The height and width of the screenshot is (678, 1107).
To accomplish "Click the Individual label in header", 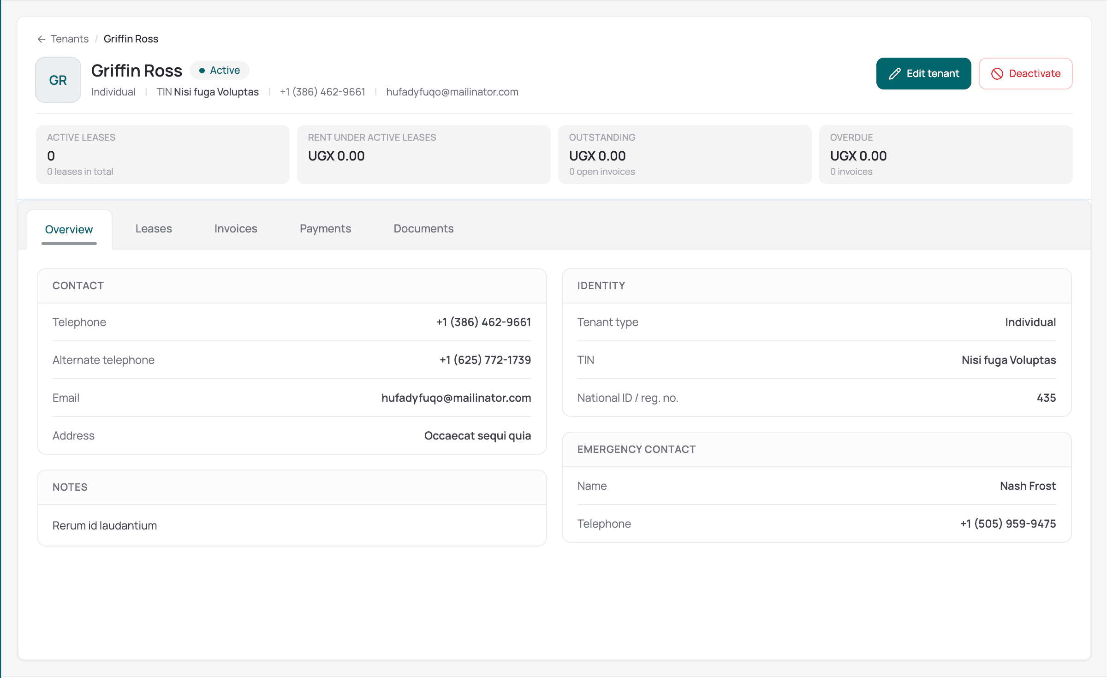I will (x=113, y=92).
